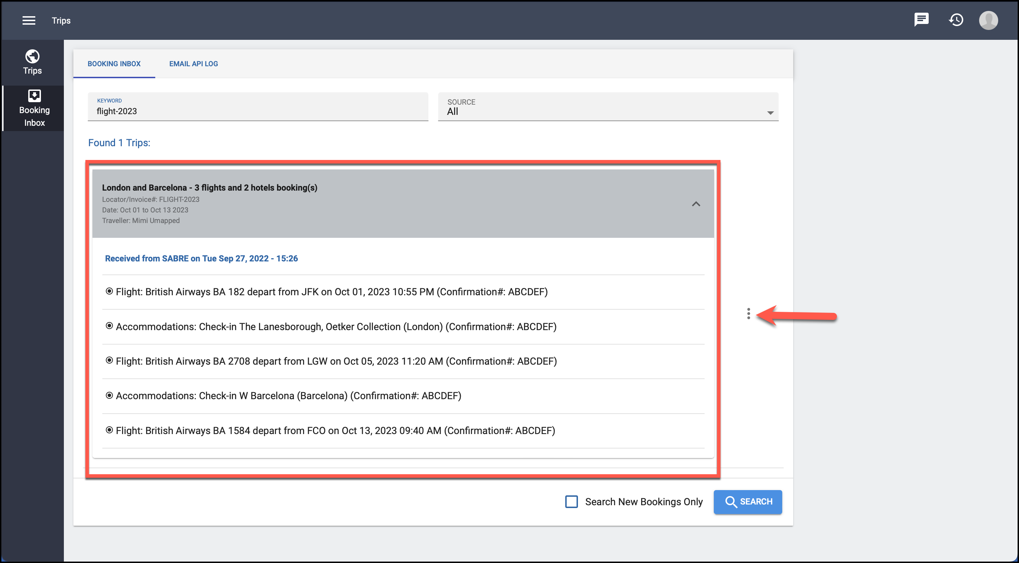The image size is (1019, 563).
Task: Open the three-dot options menu for trip
Action: (x=748, y=313)
